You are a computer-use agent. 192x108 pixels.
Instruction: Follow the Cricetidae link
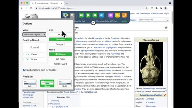(x=115, y=38)
